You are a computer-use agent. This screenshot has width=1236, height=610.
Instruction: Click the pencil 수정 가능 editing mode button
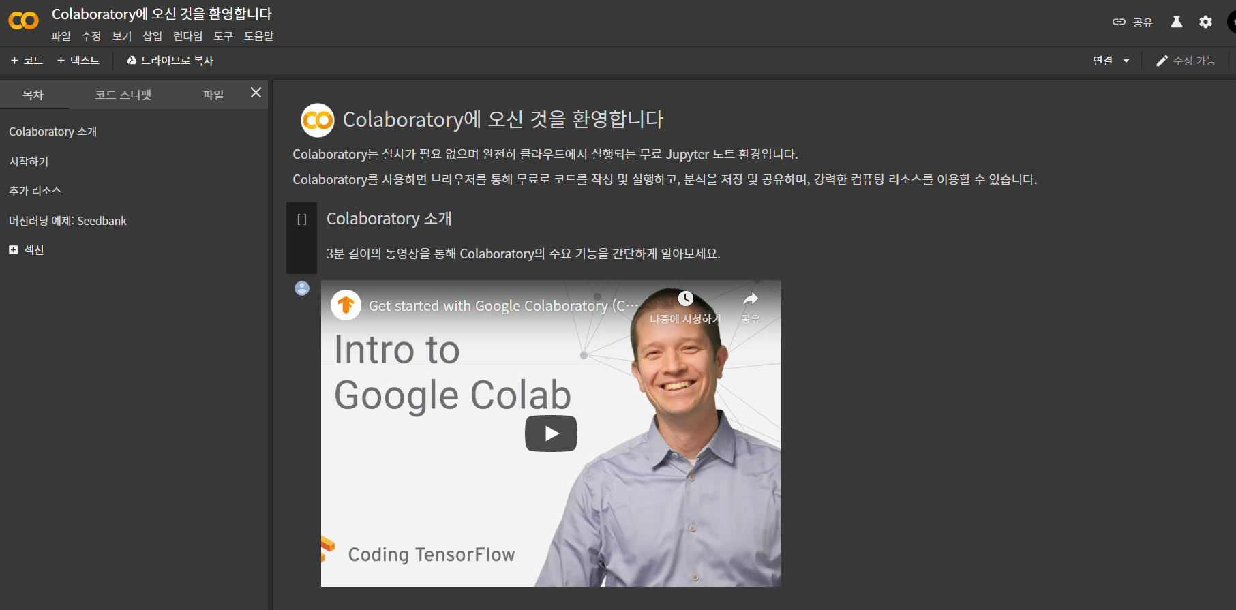coord(1186,61)
